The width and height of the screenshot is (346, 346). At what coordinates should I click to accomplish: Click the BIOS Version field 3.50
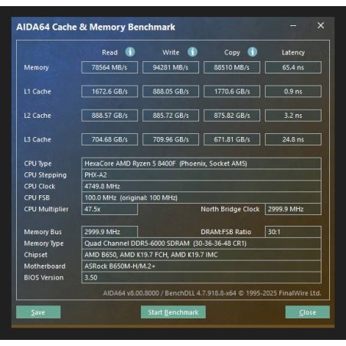[x=201, y=277]
